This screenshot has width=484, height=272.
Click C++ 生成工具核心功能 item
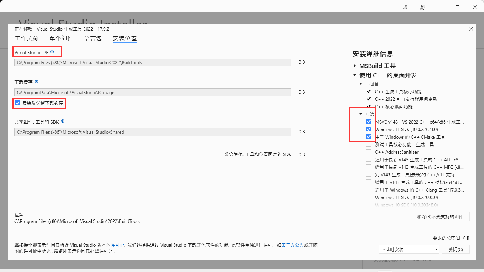tap(398, 91)
